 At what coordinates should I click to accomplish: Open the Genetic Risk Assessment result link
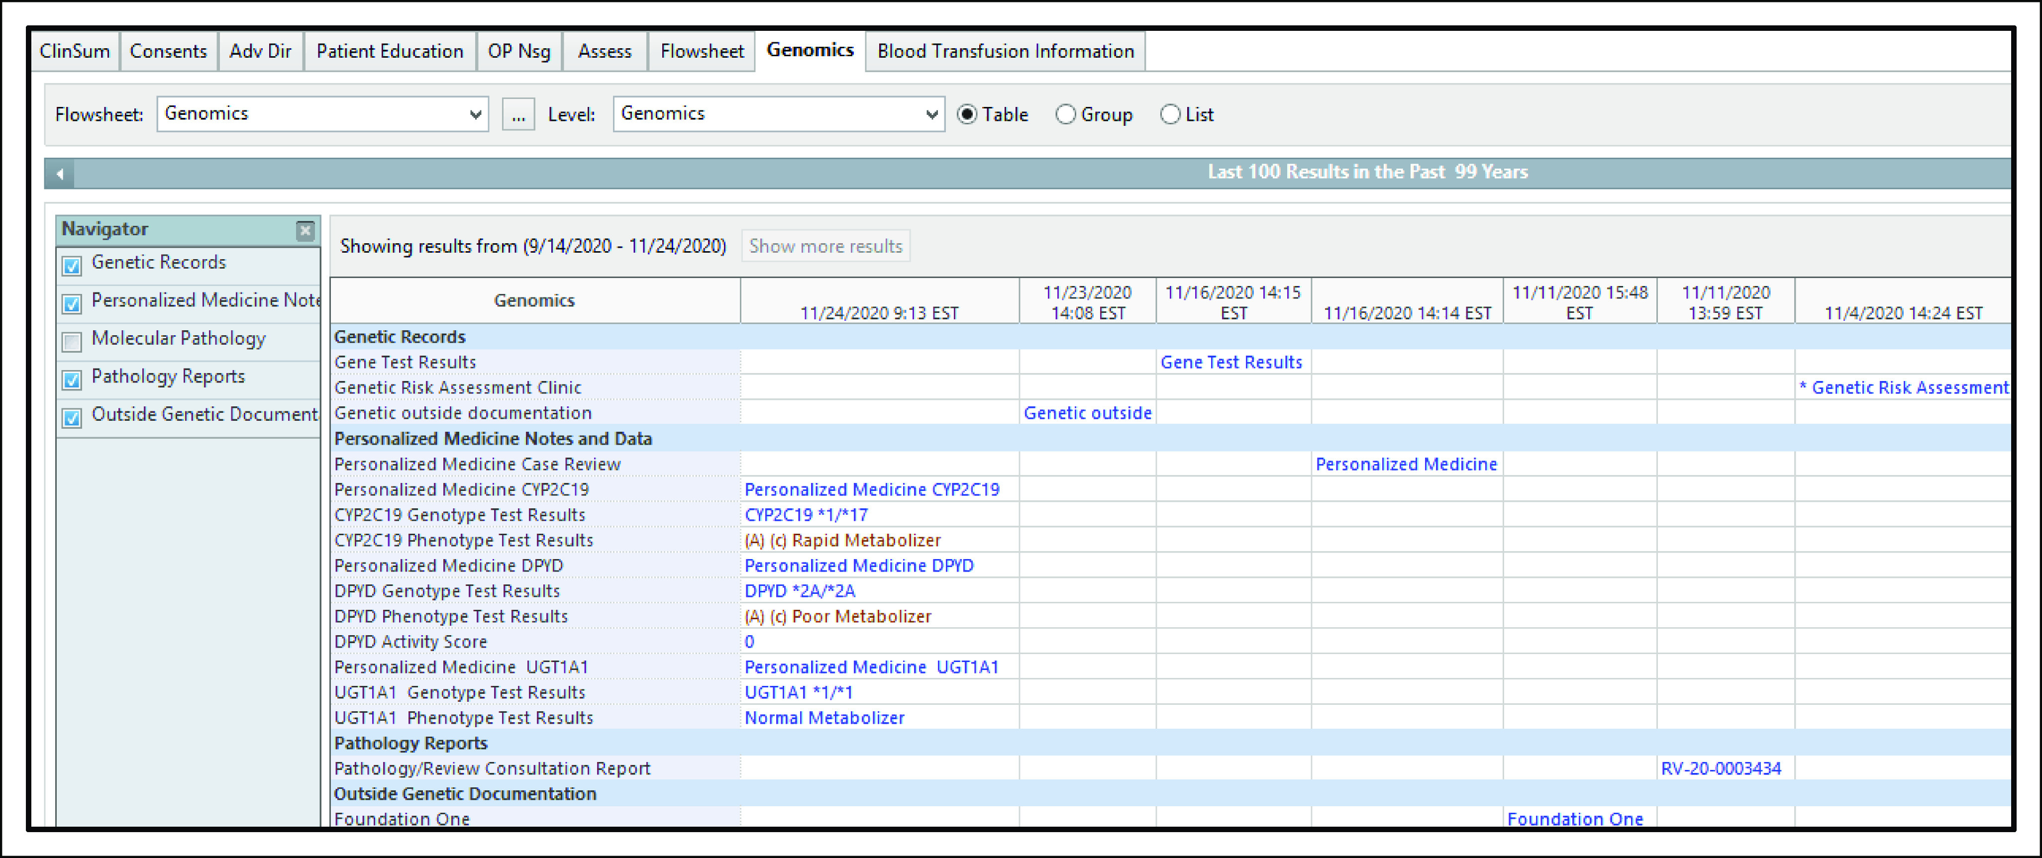[1904, 387]
